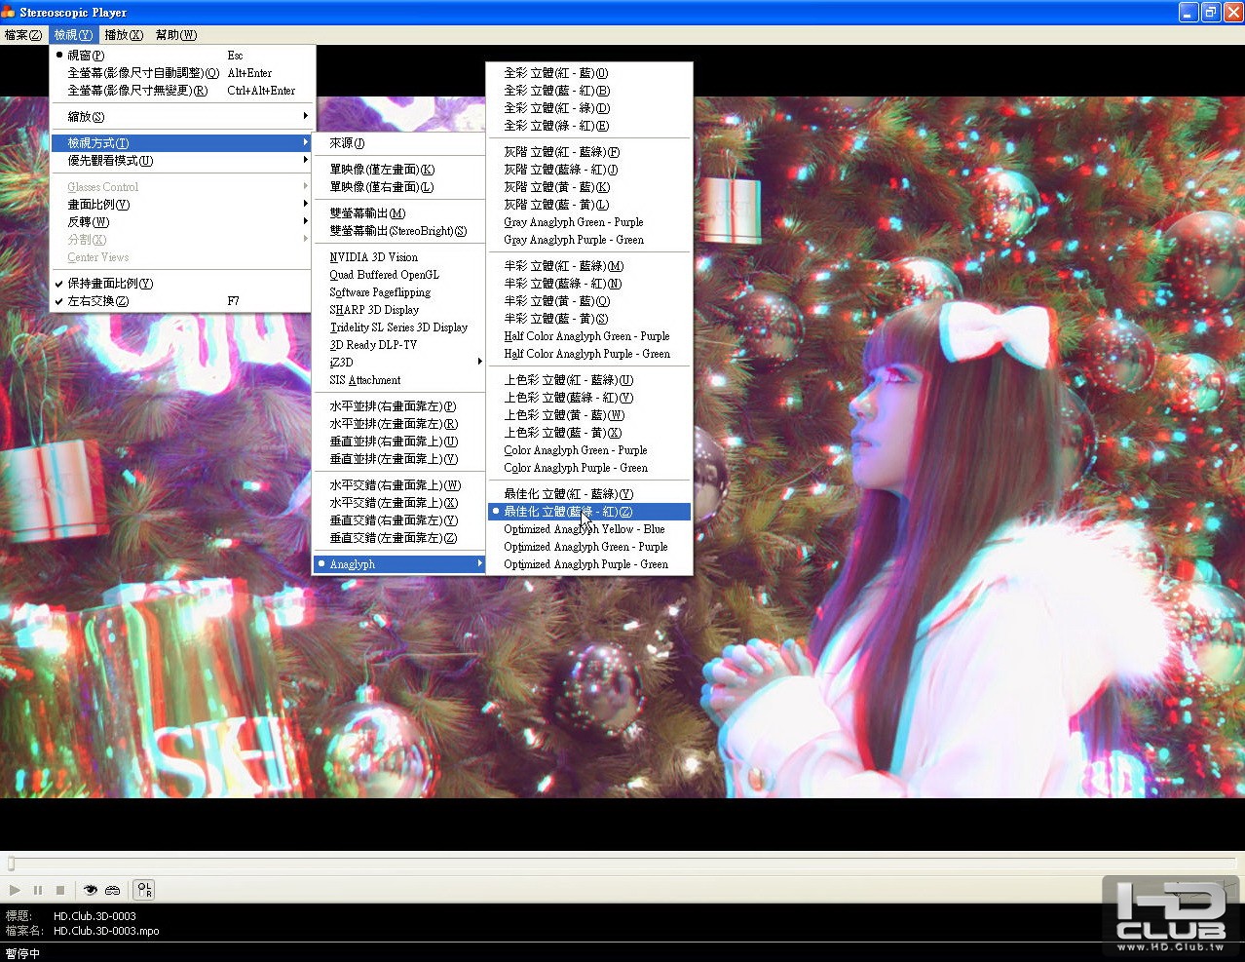Choose 灰階 立體(紅 - 藍綠)(F) anaglyph
The image size is (1245, 962).
pyautogui.click(x=589, y=152)
